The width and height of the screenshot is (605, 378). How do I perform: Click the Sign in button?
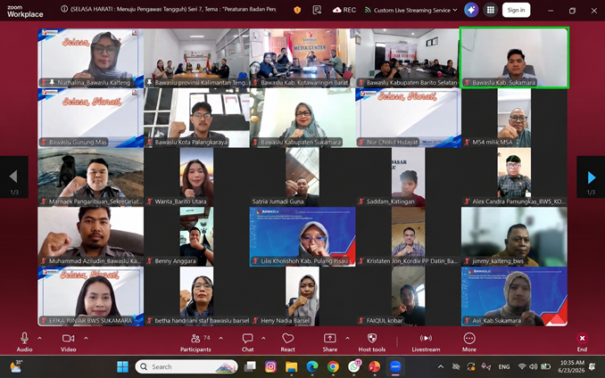click(516, 10)
